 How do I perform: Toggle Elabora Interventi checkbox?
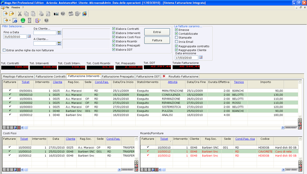(x=114, y=33)
